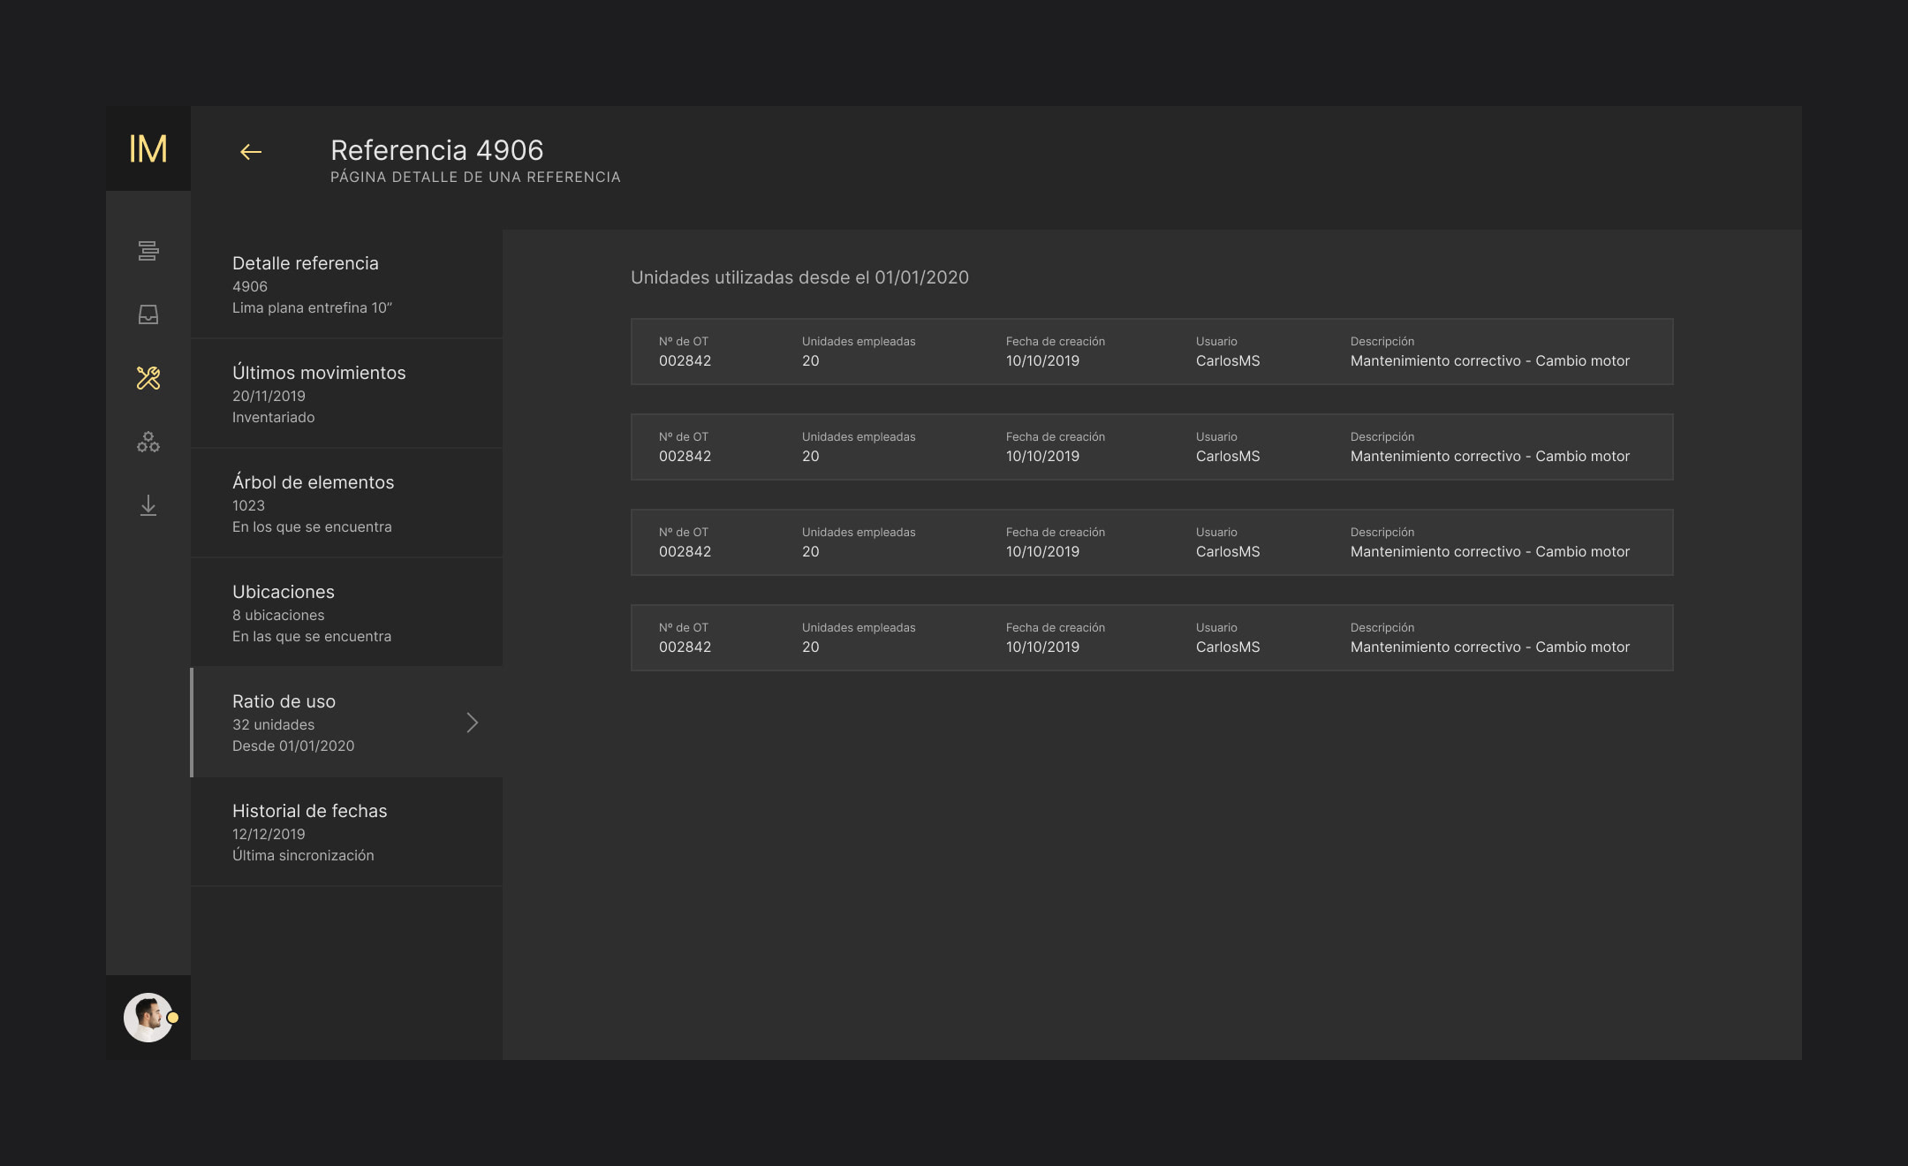This screenshot has height=1166, width=1908.
Task: Open the stacked list icon in sidebar
Action: point(148,251)
